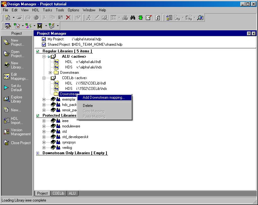
Task: Click the Cut scissors icon
Action: 44,17
